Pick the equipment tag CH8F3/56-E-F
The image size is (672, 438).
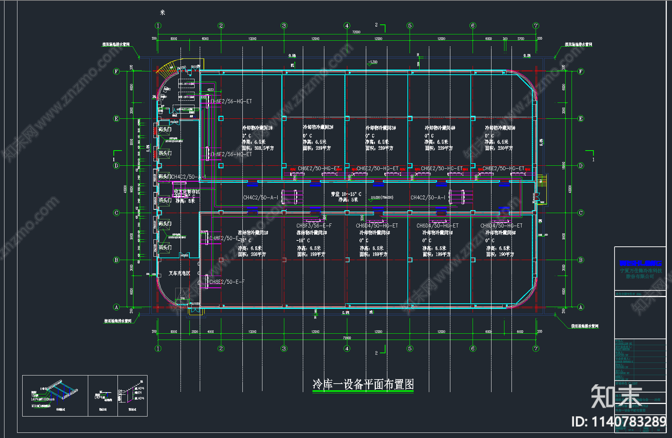(x=314, y=226)
